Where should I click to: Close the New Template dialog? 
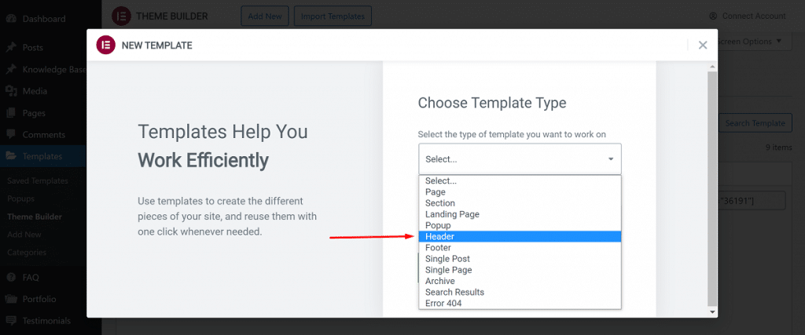(x=703, y=46)
